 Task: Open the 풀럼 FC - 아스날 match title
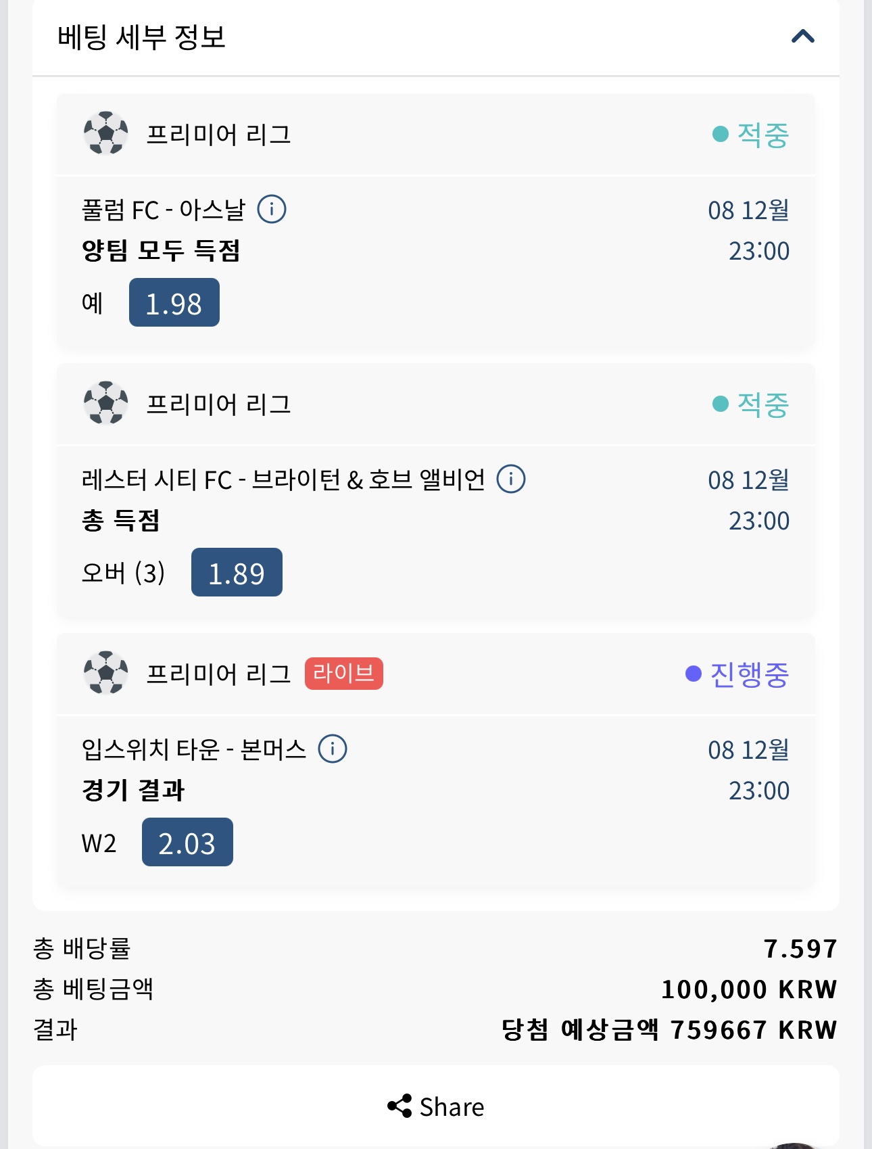tap(164, 210)
